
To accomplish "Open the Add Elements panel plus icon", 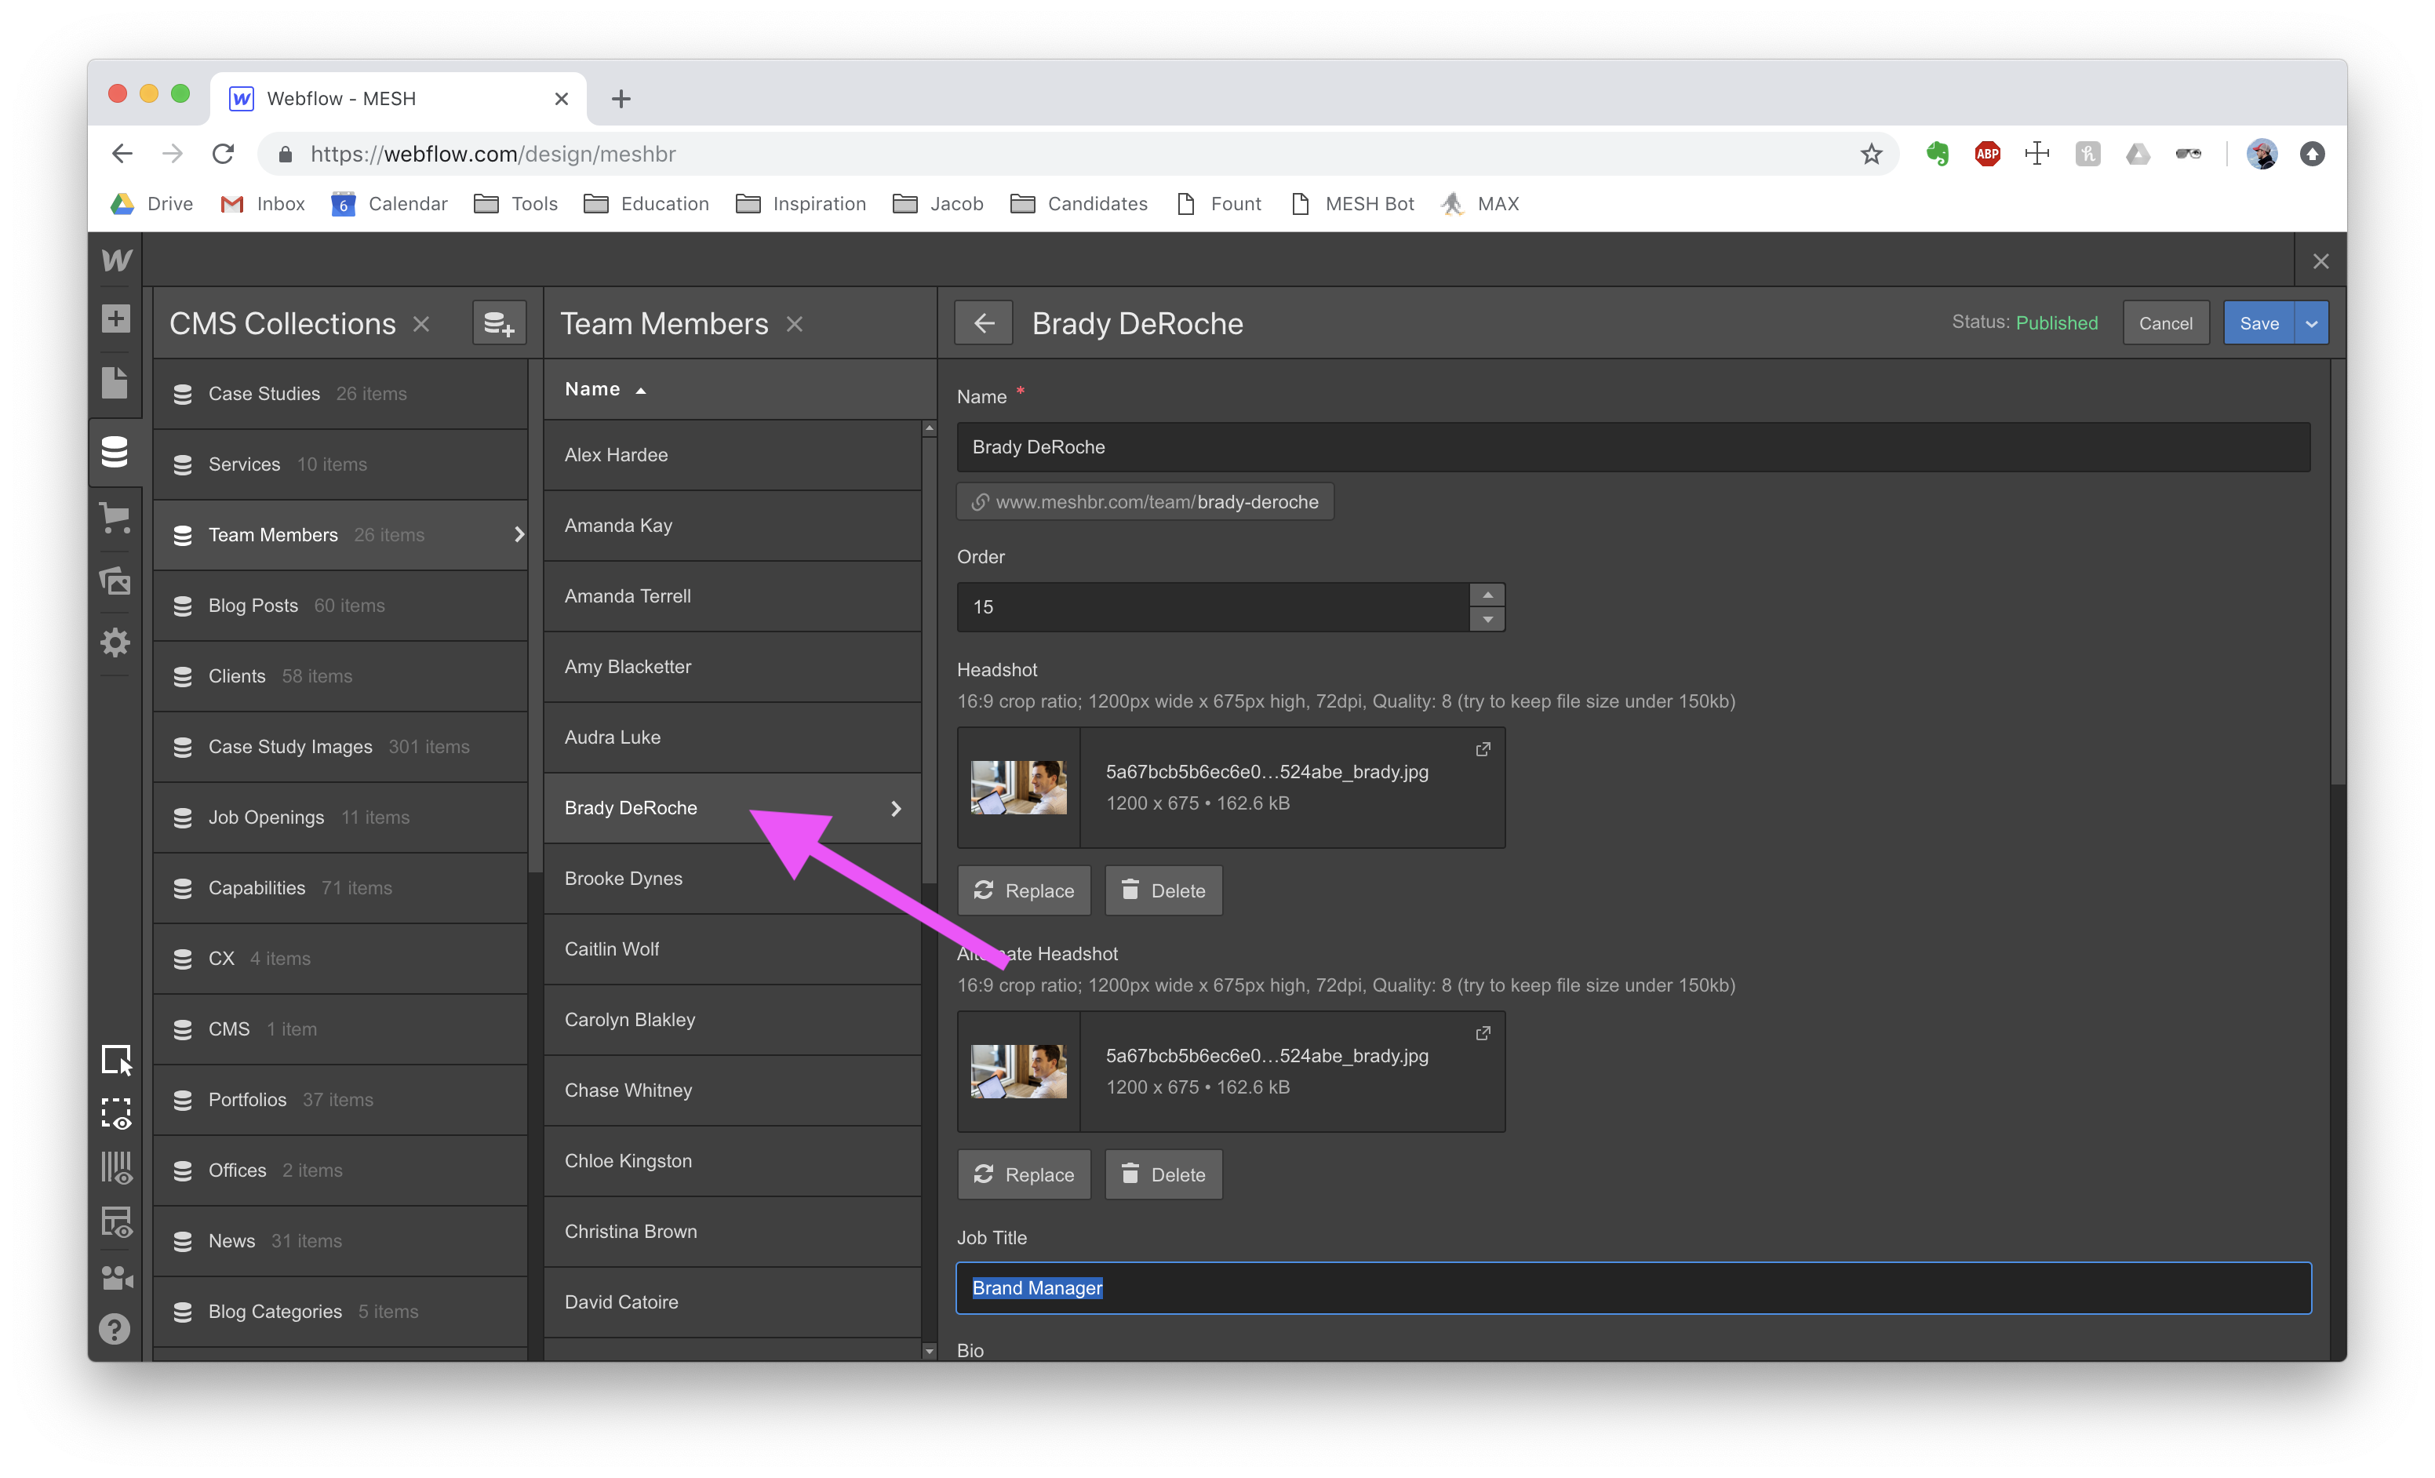I will pyautogui.click(x=115, y=319).
